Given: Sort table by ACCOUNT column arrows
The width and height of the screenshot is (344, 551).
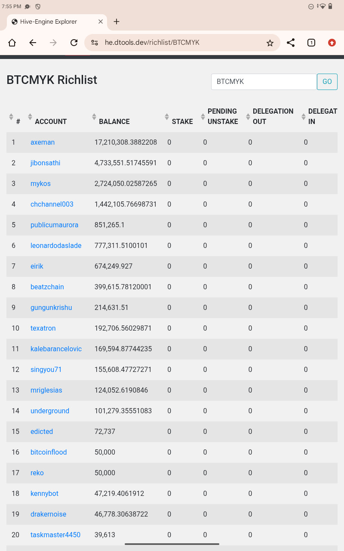Looking at the screenshot, I should point(30,117).
